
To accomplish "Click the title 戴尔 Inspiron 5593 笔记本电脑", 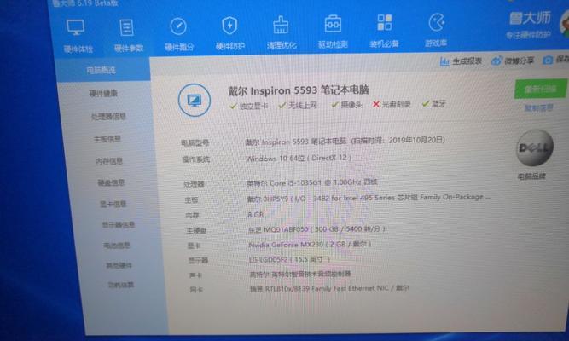I will (x=299, y=90).
